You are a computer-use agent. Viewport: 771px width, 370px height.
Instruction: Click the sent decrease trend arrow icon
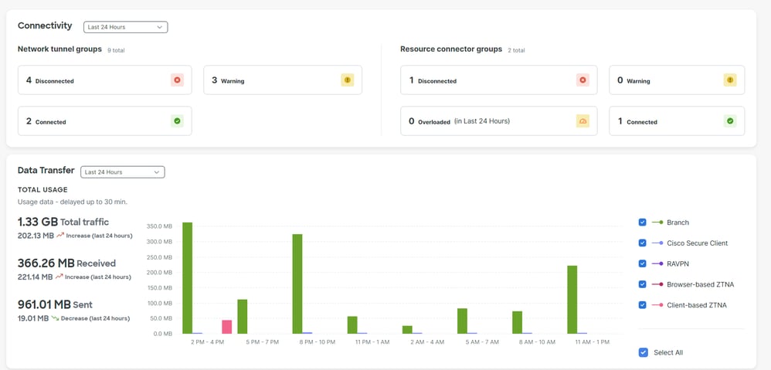point(55,318)
